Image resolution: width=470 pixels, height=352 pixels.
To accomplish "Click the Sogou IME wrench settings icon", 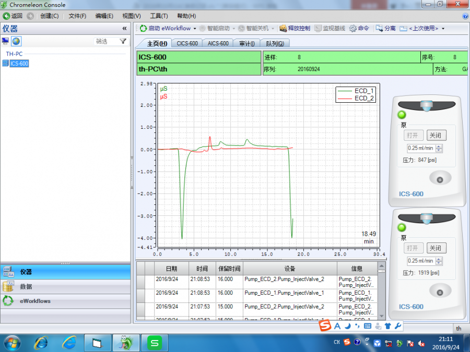I will [398, 326].
